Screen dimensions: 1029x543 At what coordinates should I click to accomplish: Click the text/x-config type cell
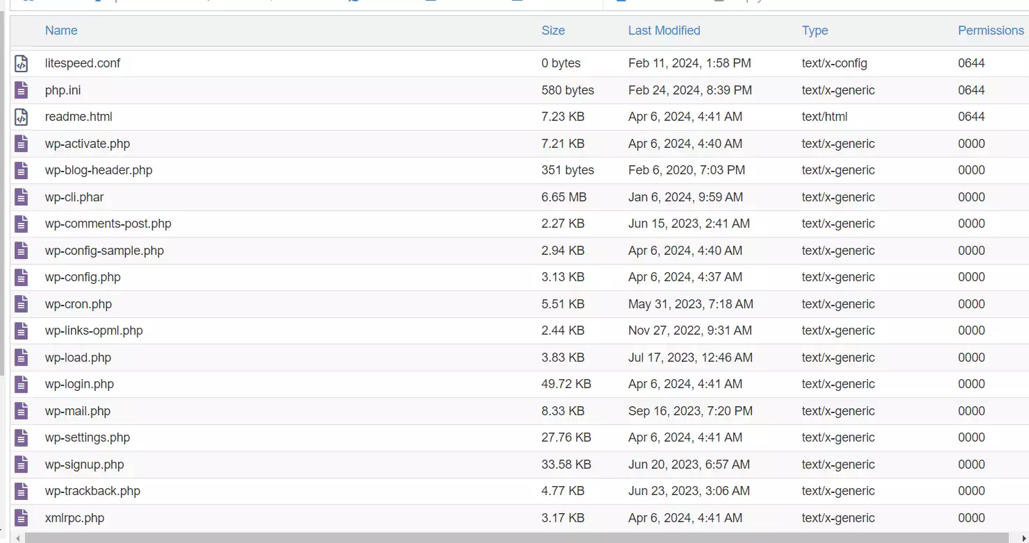835,63
